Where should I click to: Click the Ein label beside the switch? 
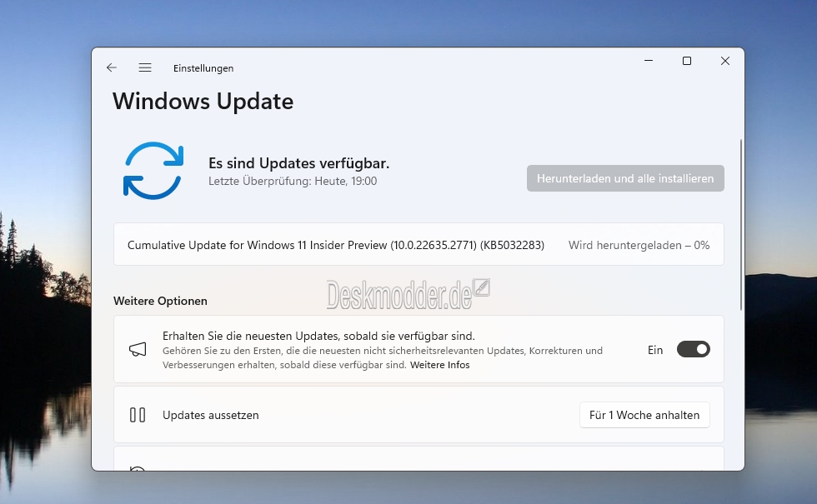click(x=655, y=350)
